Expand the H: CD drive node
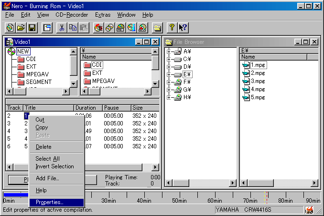 (x=169, y=97)
